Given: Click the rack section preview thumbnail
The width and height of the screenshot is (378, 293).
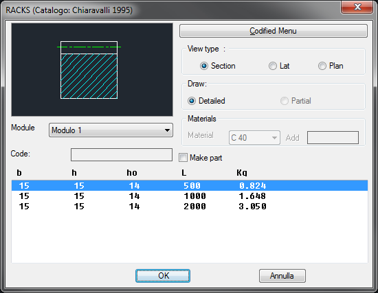Looking at the screenshot, I should point(92,69).
